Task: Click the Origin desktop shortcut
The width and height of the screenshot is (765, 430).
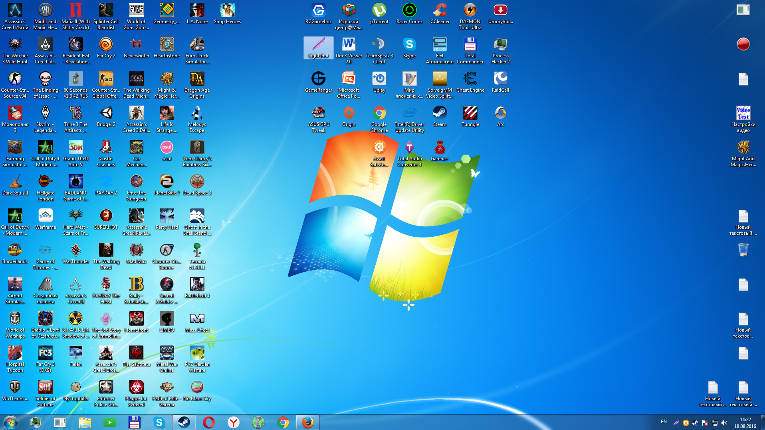Action: (x=349, y=116)
